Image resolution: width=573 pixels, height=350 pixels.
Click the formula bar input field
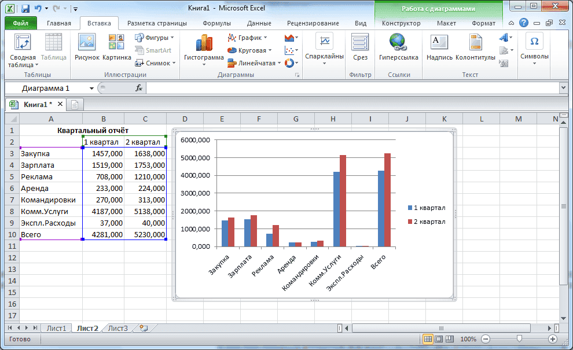(347, 88)
